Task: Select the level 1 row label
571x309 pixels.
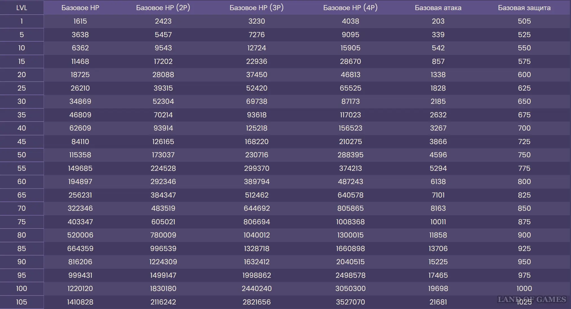Action: coord(22,21)
